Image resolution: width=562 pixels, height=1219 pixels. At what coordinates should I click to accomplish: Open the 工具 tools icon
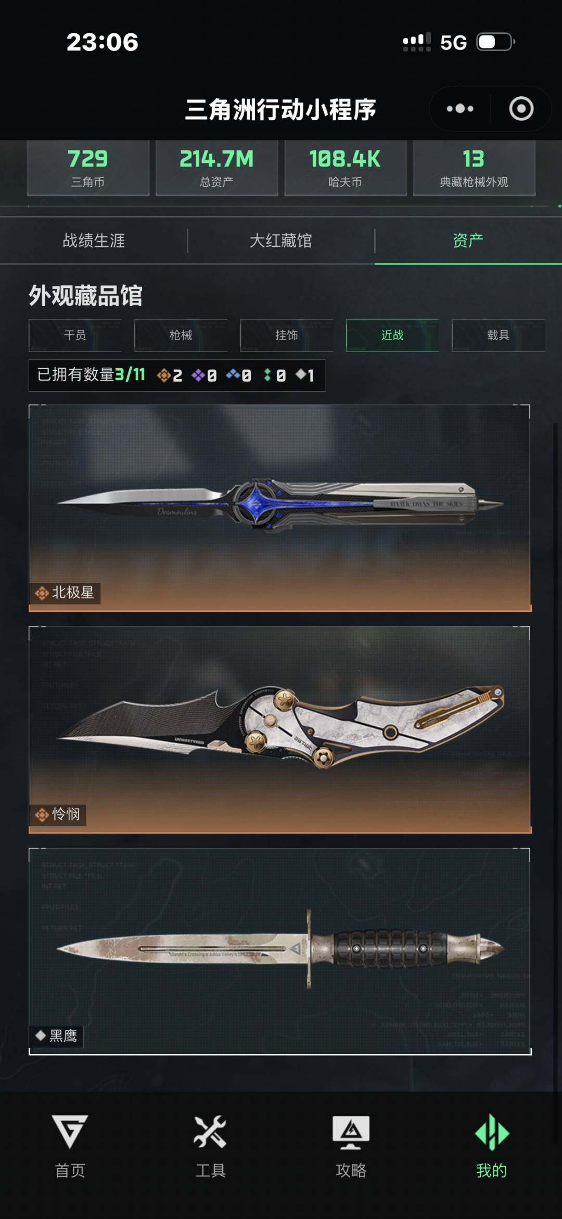210,1131
